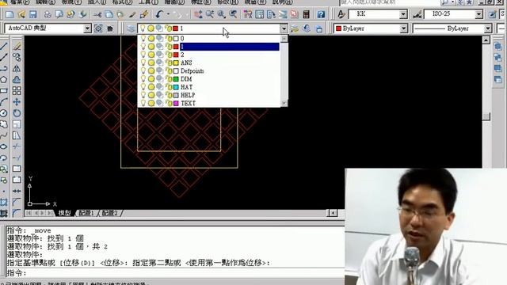Image resolution: width=507 pixels, height=285 pixels.
Task: Collapse the layer list dropdown arrow
Action: pos(284,28)
